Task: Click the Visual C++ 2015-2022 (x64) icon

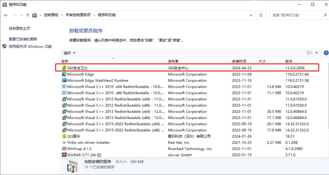Action: pos(64,124)
